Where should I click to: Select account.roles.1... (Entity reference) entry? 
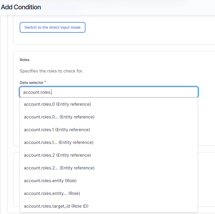109,142
